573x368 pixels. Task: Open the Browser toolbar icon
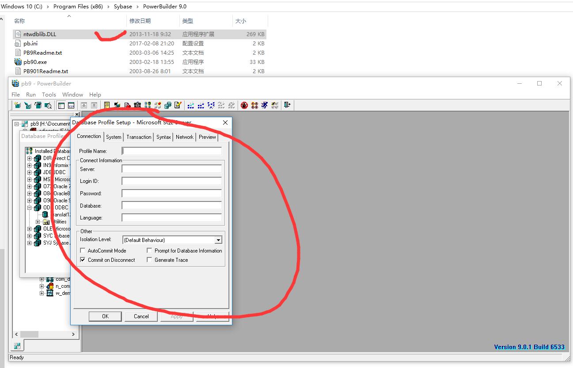pyautogui.click(x=117, y=105)
